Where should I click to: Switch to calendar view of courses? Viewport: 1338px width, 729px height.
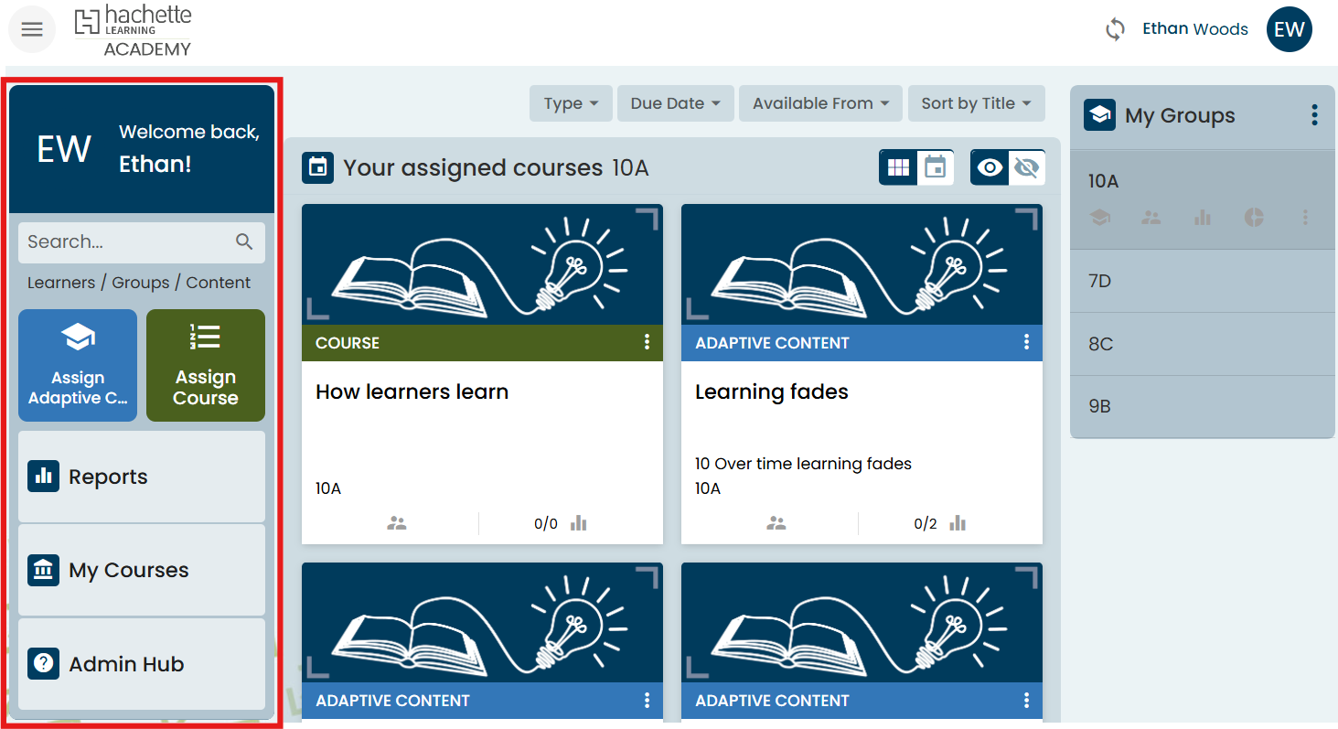(x=935, y=167)
